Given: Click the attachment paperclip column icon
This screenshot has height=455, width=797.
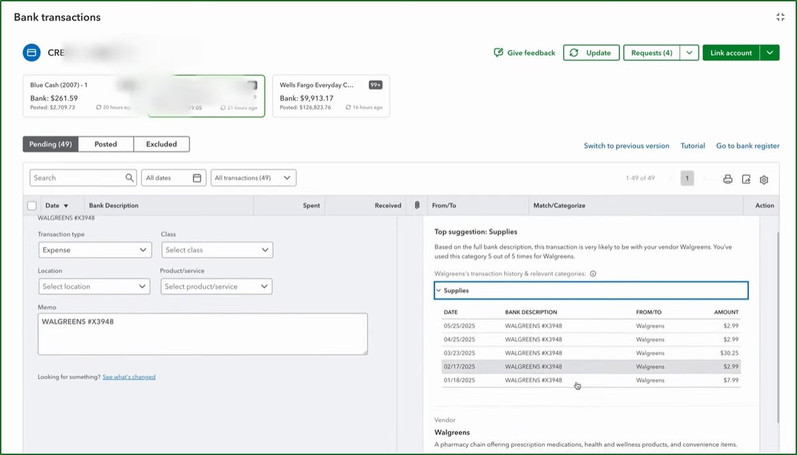Looking at the screenshot, I should (417, 205).
